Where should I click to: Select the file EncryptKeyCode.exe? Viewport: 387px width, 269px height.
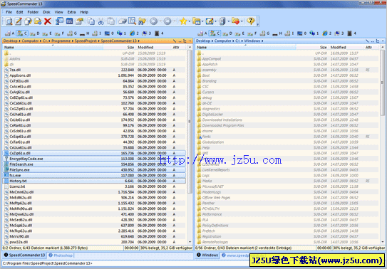[94, 159]
